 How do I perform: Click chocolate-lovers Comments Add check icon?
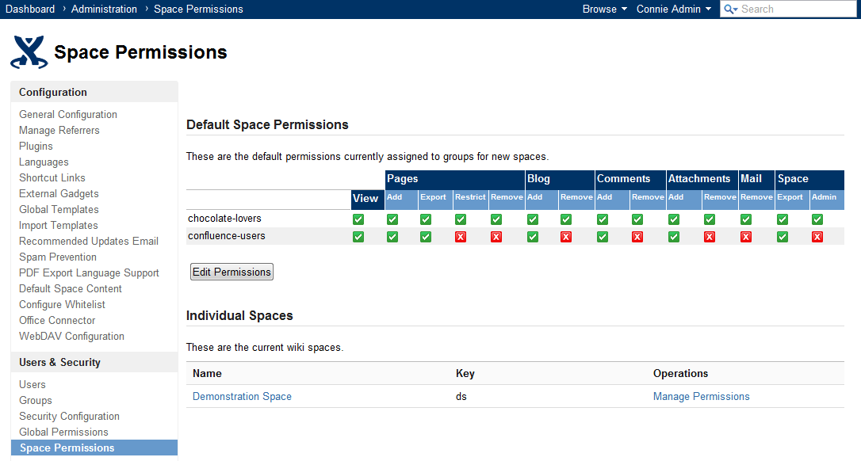(603, 219)
